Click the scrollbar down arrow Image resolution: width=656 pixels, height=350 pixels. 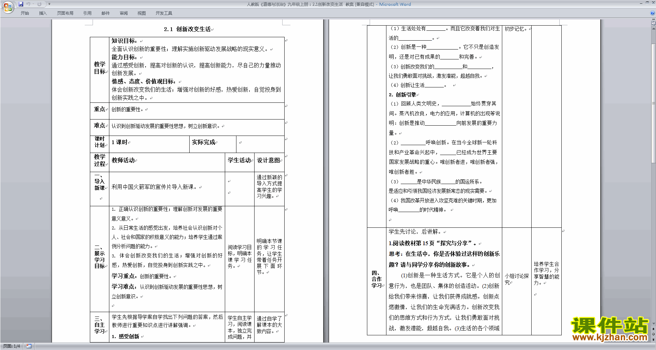coord(654,323)
